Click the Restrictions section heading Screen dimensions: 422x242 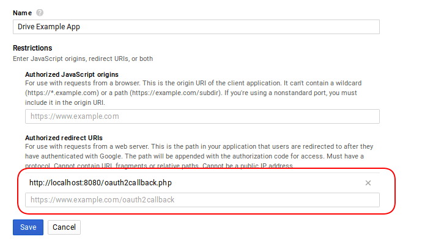(x=32, y=48)
